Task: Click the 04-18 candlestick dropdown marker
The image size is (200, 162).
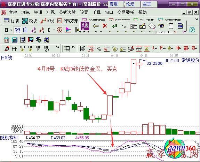Action: tap(134, 63)
